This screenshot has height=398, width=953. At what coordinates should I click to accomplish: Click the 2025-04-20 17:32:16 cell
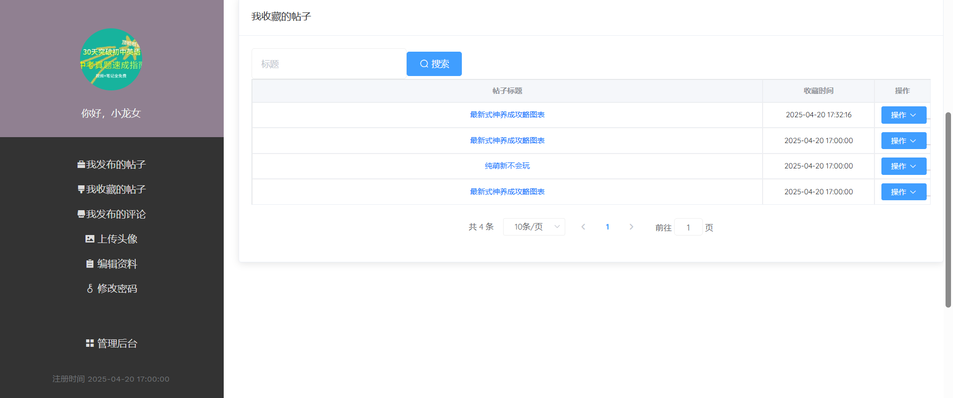point(818,115)
